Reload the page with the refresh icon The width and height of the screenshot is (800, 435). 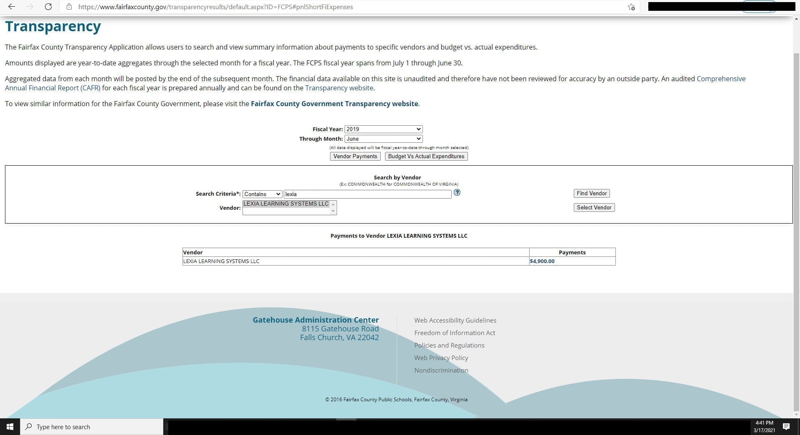coord(48,7)
